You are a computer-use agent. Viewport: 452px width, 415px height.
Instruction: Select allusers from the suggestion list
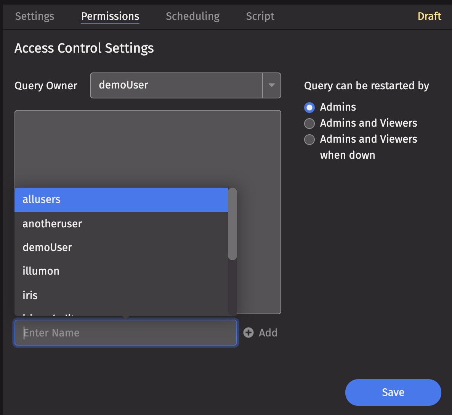pyautogui.click(x=121, y=199)
